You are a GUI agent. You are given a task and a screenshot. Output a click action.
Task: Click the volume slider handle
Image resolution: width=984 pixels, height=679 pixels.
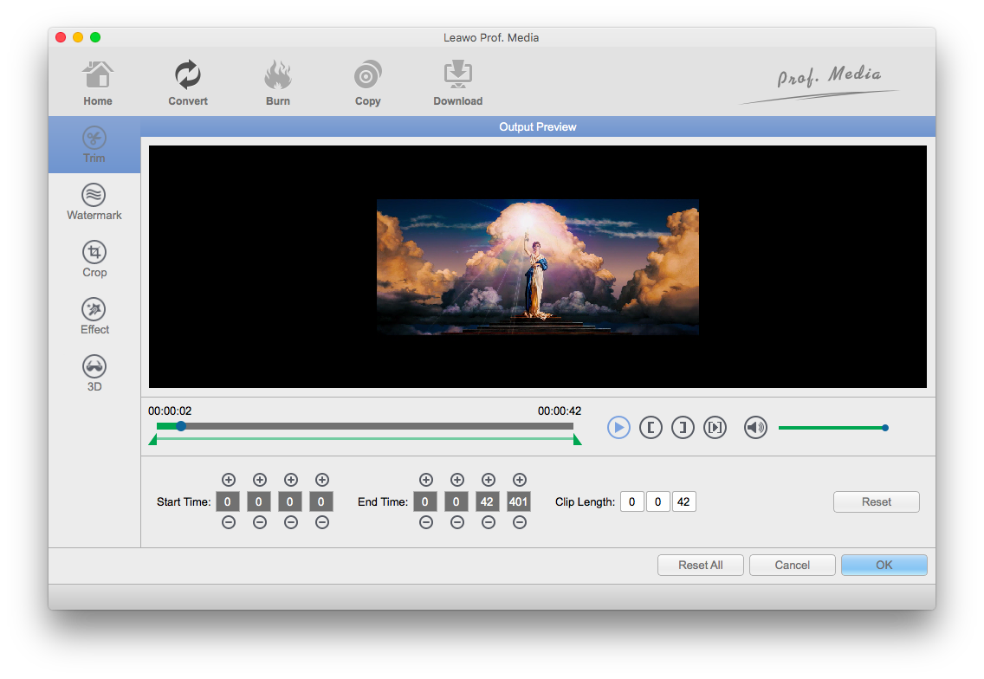[884, 428]
